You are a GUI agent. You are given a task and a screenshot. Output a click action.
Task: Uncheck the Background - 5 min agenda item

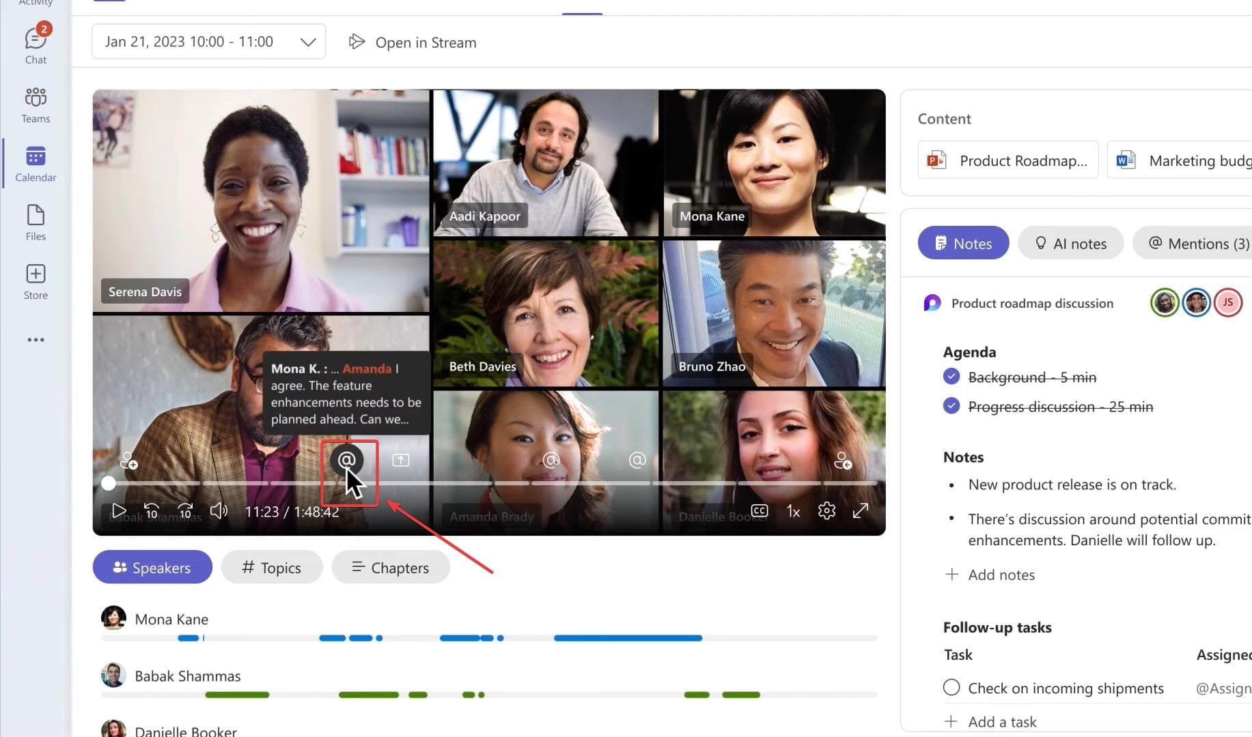[x=951, y=377]
